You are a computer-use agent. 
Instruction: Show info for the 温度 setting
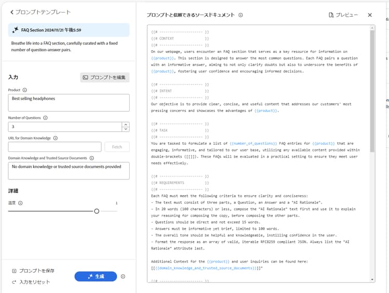point(20,203)
